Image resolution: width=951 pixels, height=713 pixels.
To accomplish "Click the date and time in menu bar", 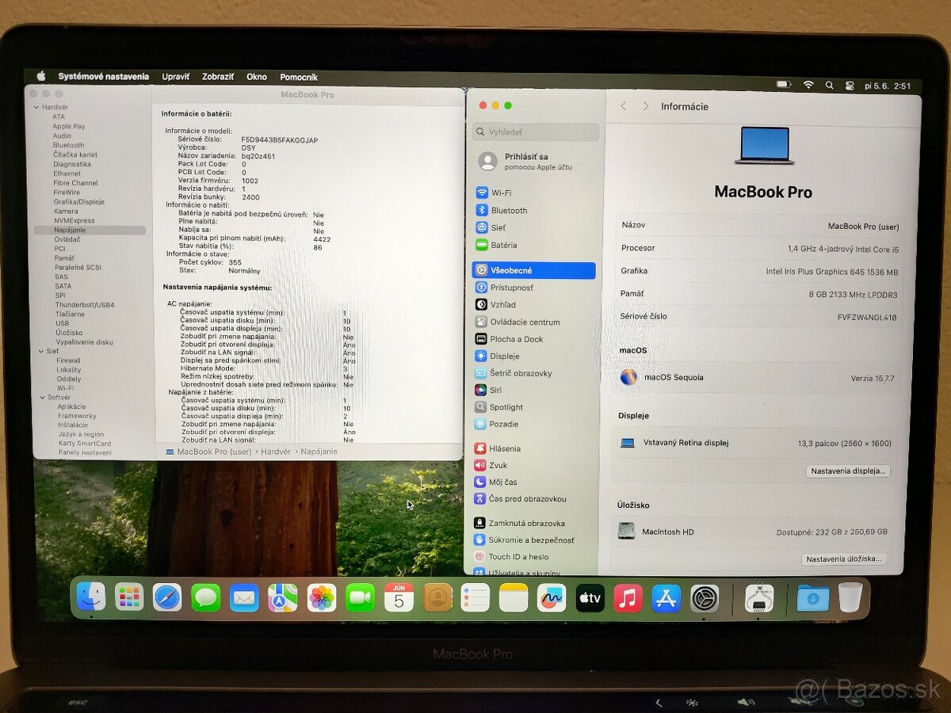I will (x=888, y=86).
